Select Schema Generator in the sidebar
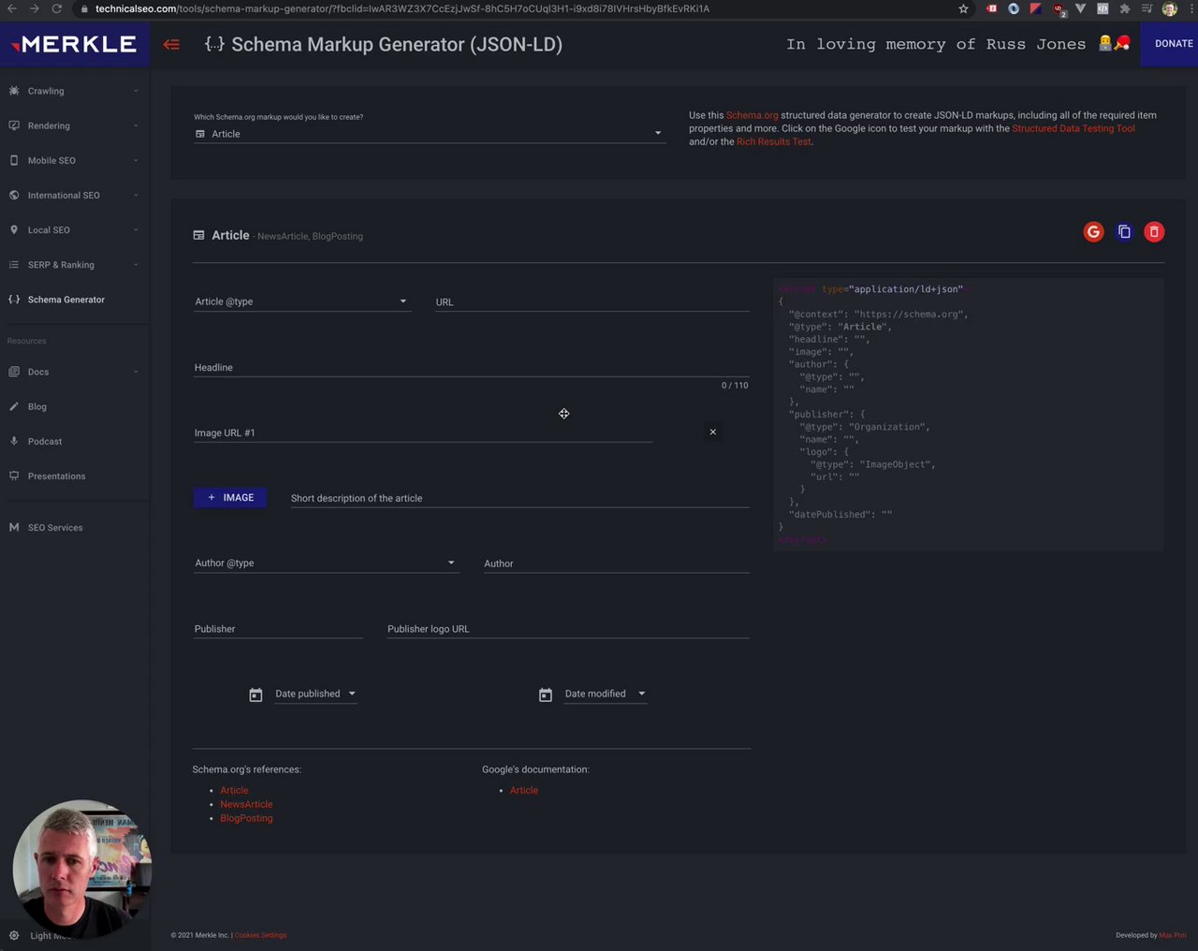This screenshot has width=1198, height=951. coord(75,300)
